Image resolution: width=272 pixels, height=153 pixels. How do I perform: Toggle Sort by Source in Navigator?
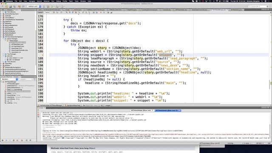(30, 140)
